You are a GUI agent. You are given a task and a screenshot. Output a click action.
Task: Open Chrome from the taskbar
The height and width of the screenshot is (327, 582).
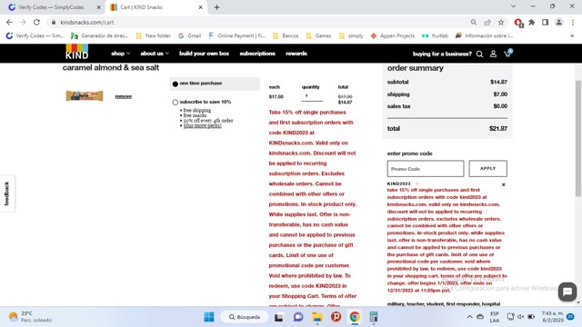[x=355, y=317]
